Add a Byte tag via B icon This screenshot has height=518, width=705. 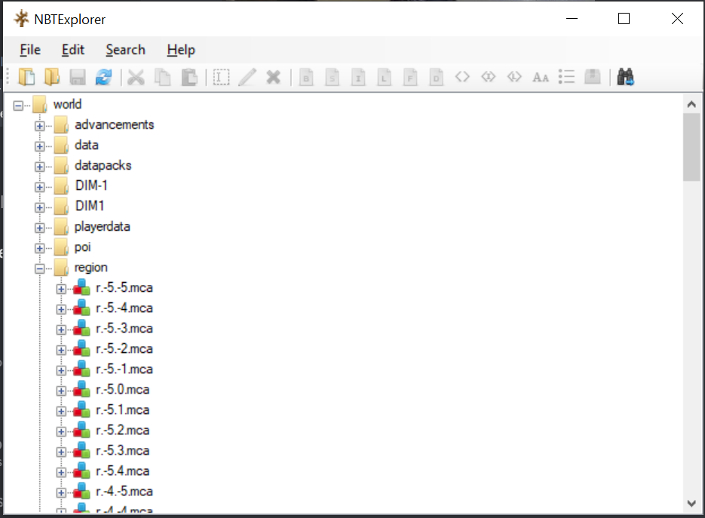click(306, 77)
